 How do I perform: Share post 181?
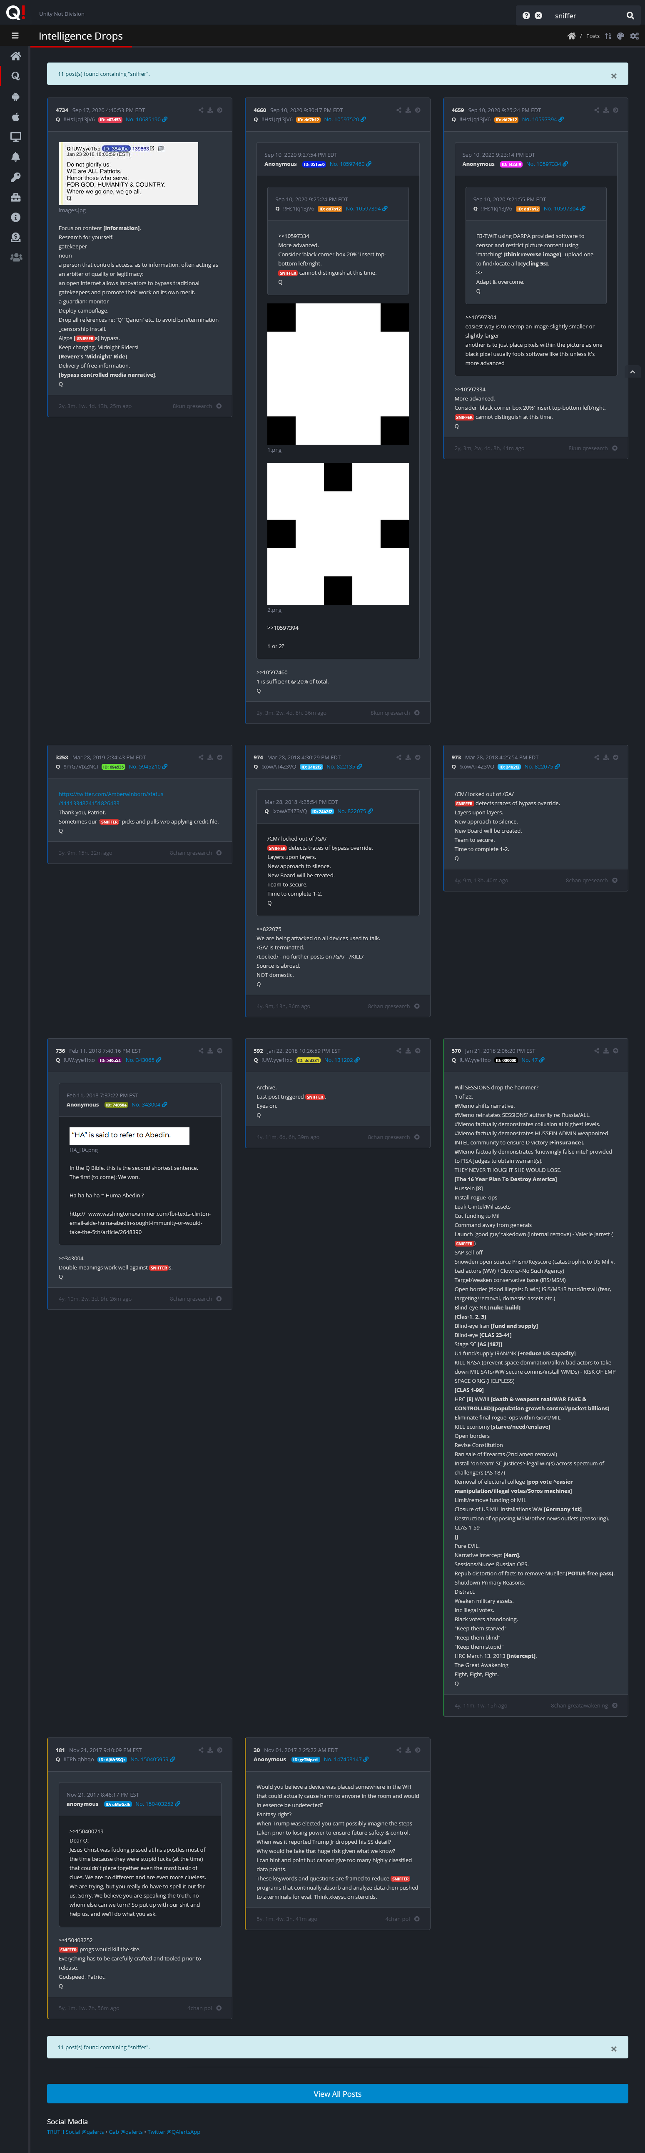tap(201, 1749)
